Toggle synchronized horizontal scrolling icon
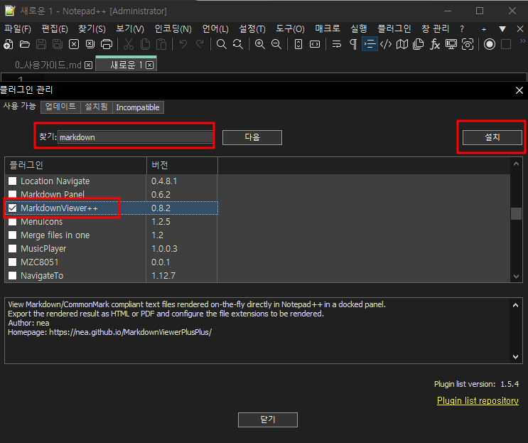 pos(315,44)
